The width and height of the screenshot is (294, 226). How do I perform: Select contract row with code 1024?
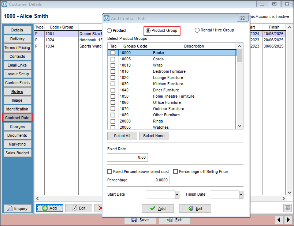[x=68, y=40]
